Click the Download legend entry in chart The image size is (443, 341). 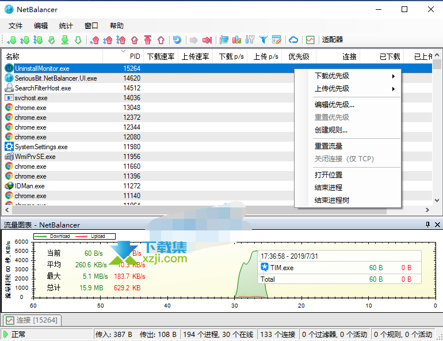coord(52,236)
